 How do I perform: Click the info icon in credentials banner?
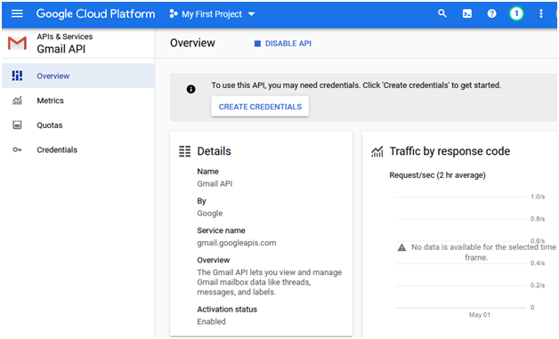pyautogui.click(x=191, y=89)
